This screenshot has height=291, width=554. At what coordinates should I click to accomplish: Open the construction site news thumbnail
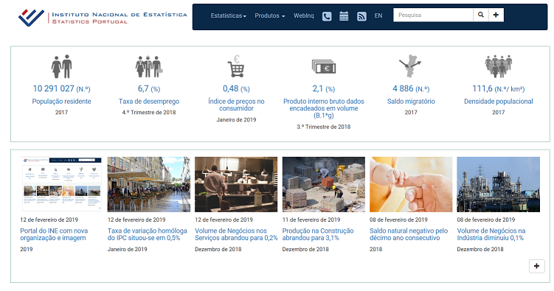tap(324, 184)
